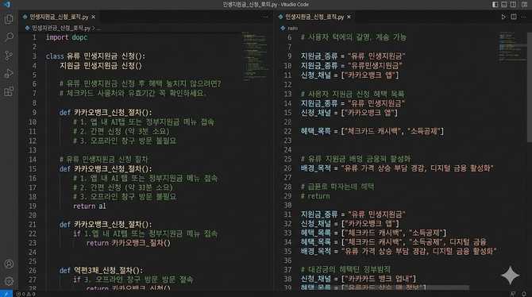The height and width of the screenshot is (297, 532).
Task: Click line number 13 in the right gutter
Action: 287,94
